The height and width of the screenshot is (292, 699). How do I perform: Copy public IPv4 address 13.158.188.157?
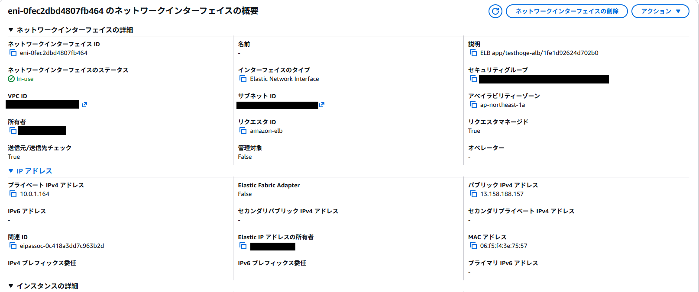[x=473, y=194]
